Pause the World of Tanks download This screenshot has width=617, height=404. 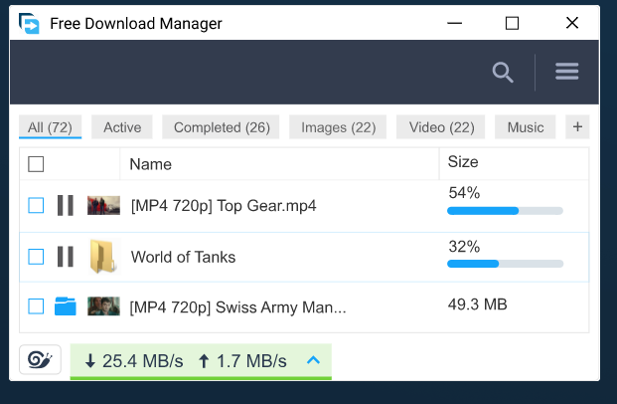66,257
